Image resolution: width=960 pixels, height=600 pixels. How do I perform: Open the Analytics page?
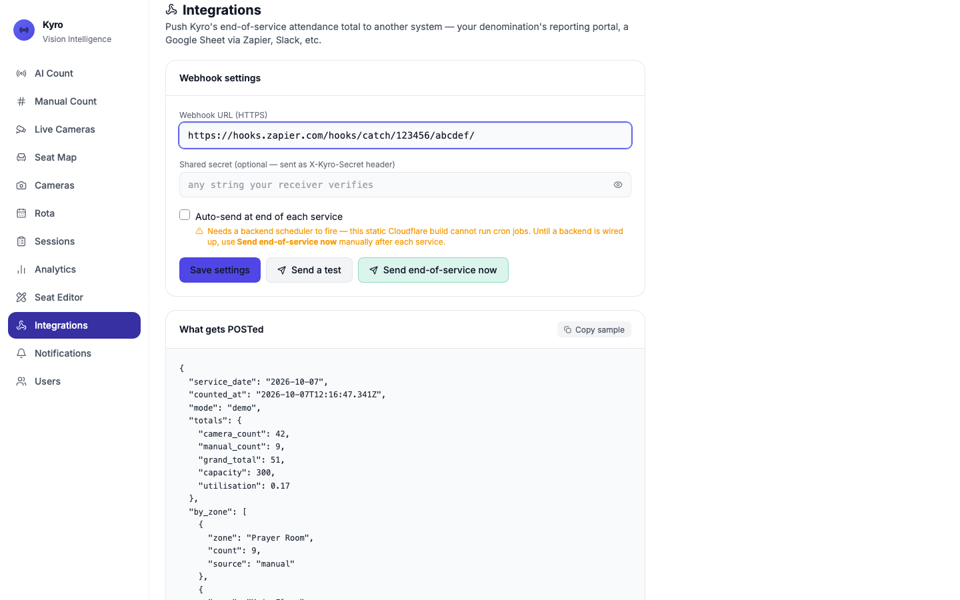[x=74, y=269]
